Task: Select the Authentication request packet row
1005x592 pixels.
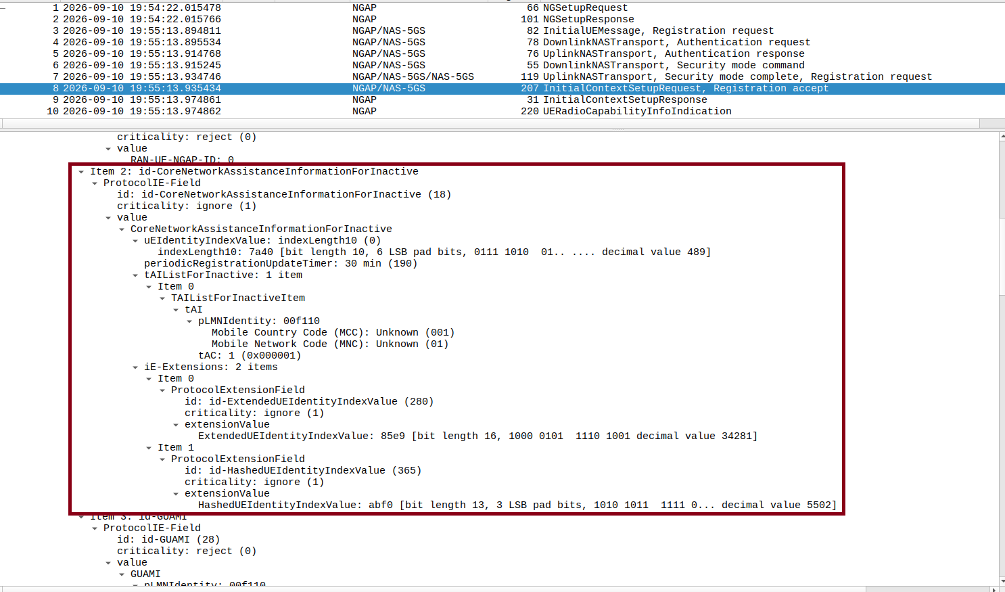Action: (x=502, y=43)
